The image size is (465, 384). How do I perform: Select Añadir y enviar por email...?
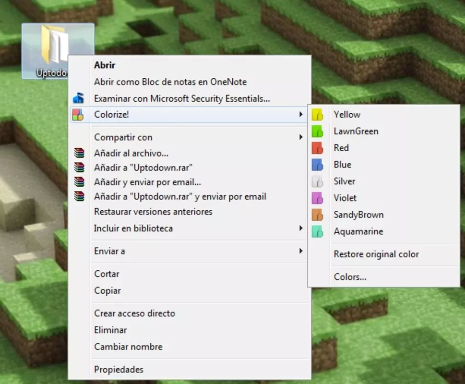pos(147,182)
